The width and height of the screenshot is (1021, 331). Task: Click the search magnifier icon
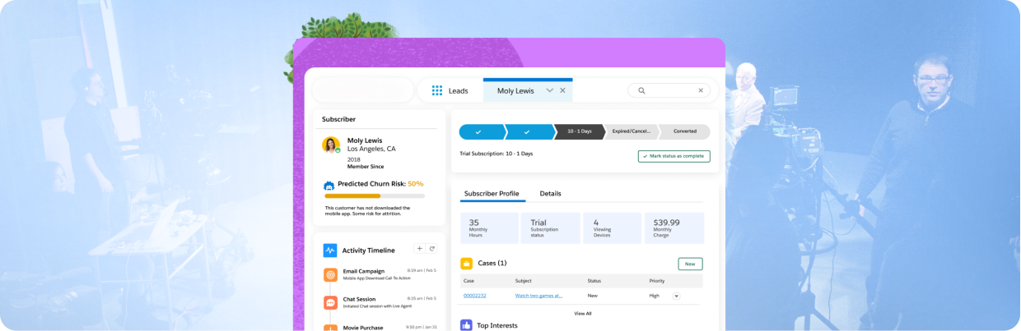[x=642, y=90]
